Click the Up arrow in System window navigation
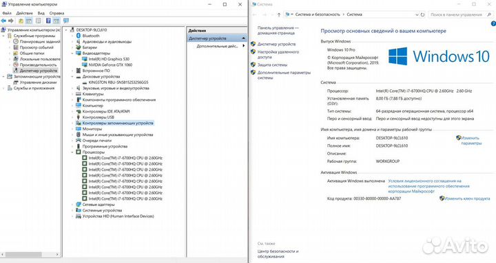The image size is (496, 263). tap(279, 14)
